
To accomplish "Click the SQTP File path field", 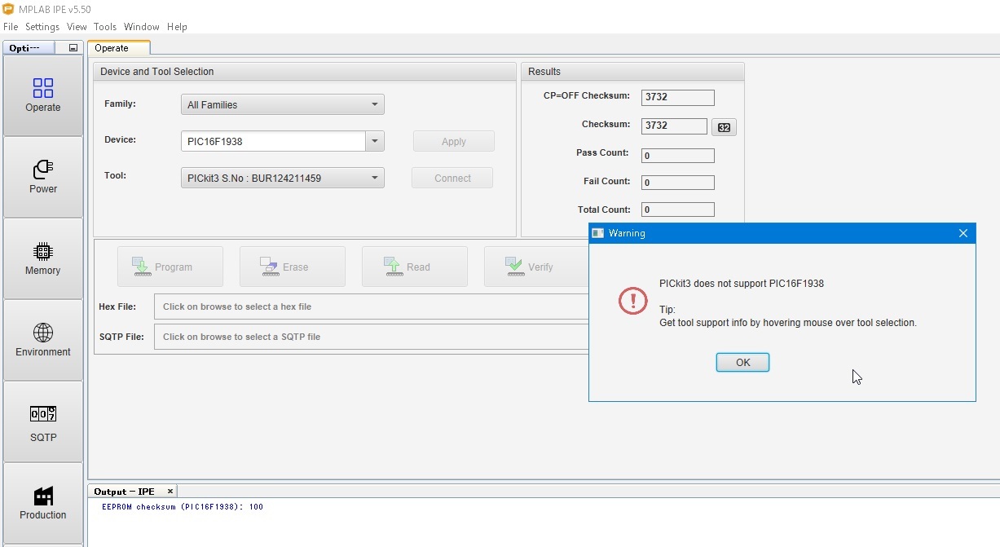I will pos(371,337).
